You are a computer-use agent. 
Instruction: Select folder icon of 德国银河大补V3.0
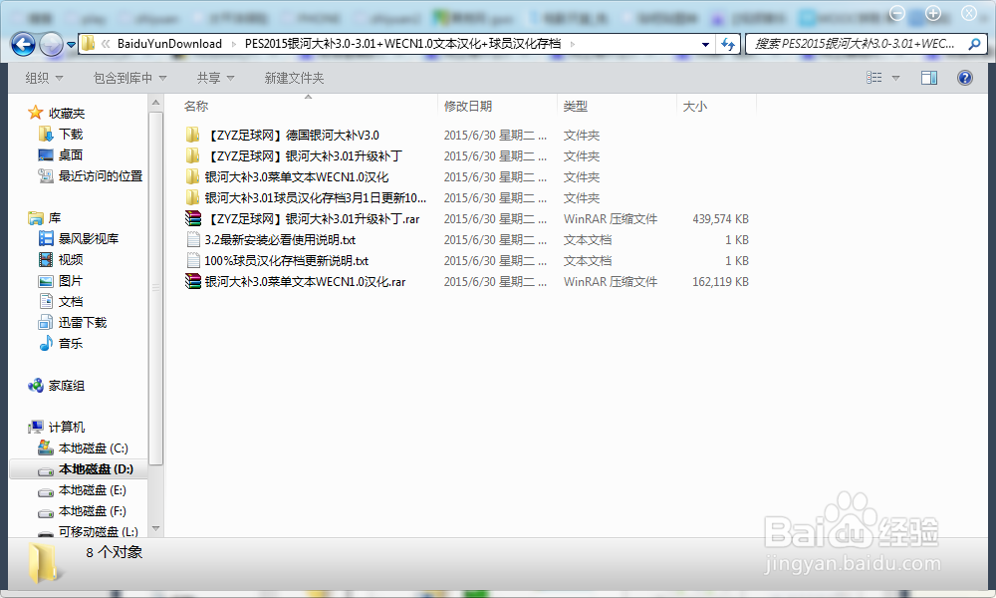(x=192, y=135)
